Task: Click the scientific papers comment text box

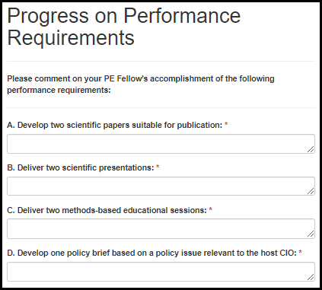Action: click(161, 144)
